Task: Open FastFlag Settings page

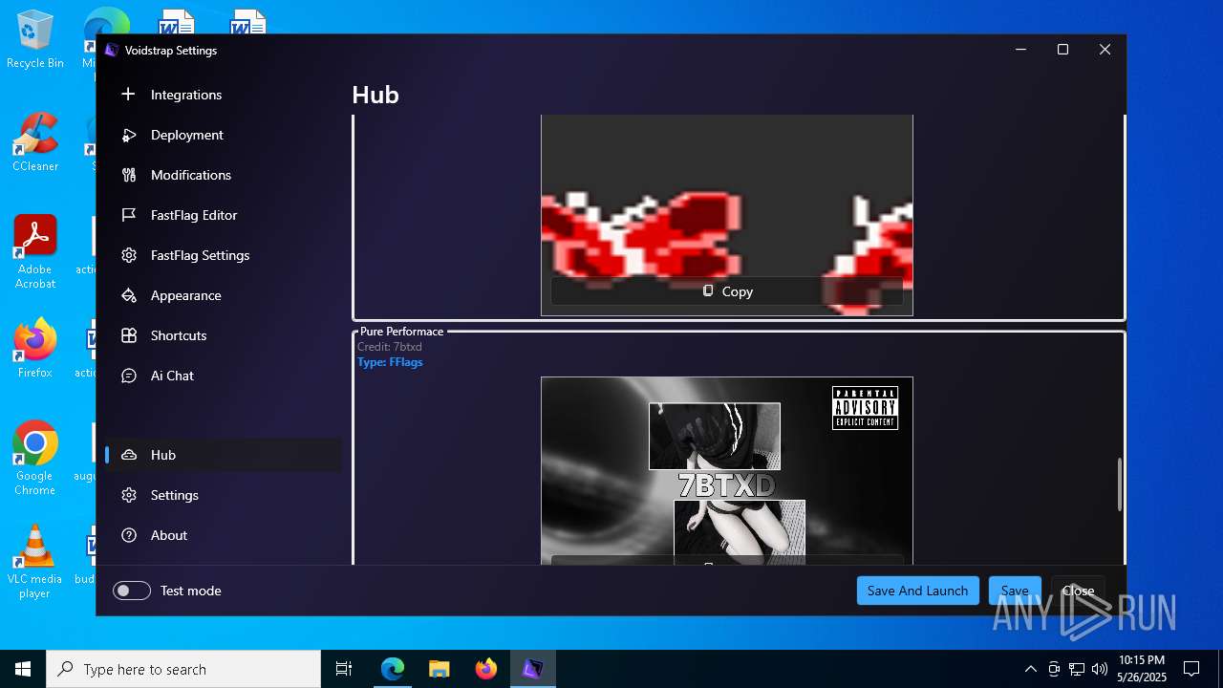Action: (x=224, y=255)
